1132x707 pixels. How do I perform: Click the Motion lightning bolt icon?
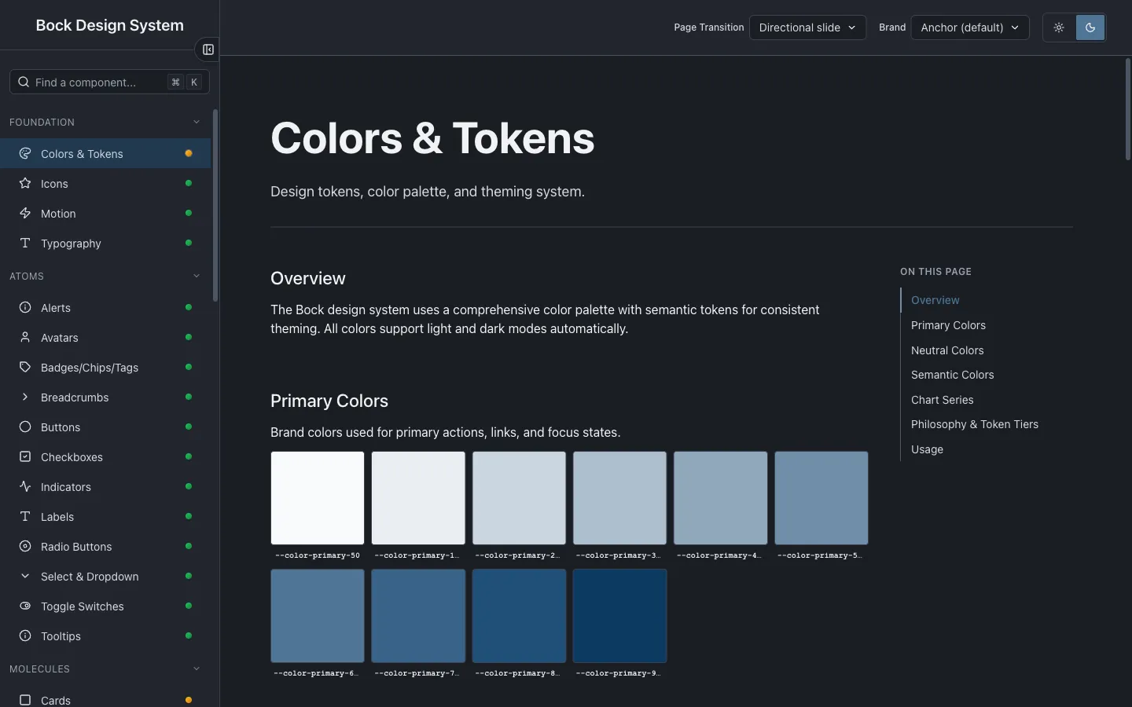tap(25, 213)
